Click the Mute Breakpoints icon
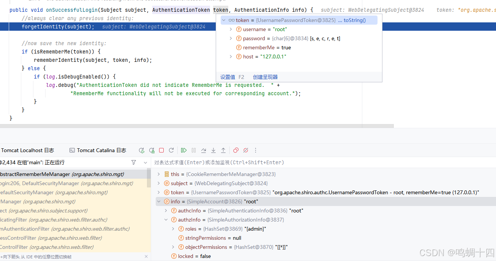This screenshot has height=261, width=496. pos(246,150)
